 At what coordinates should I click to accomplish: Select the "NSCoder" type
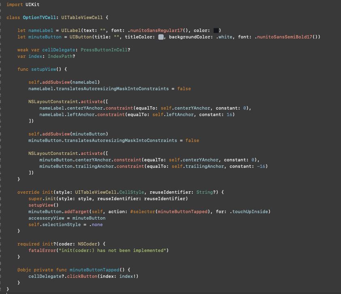tap(87, 244)
